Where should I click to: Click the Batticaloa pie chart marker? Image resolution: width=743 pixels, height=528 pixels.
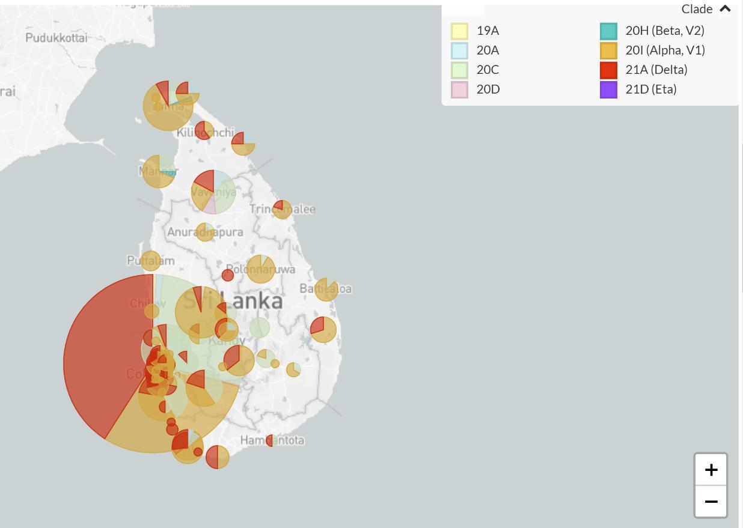(x=326, y=290)
